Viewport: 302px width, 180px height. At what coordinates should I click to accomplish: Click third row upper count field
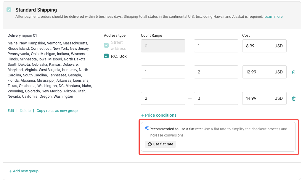pyautogui.click(x=216, y=98)
